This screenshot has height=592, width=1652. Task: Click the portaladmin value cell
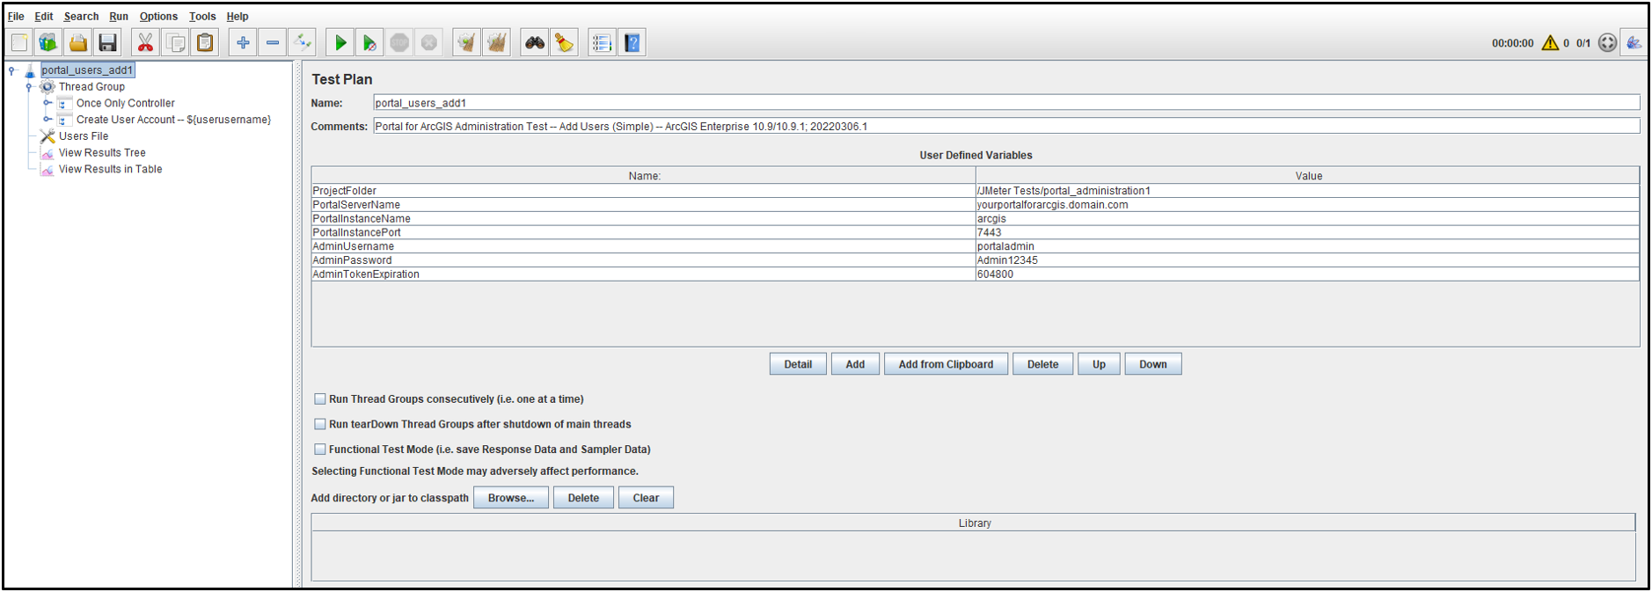point(1307,247)
